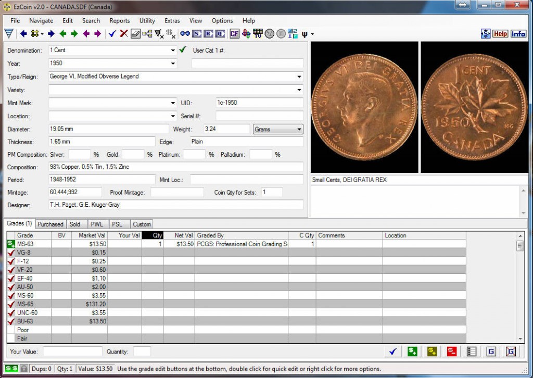The height and width of the screenshot is (378, 533).
Task: Toggle the red checkmark beside grade VG-8
Action: tap(10, 253)
